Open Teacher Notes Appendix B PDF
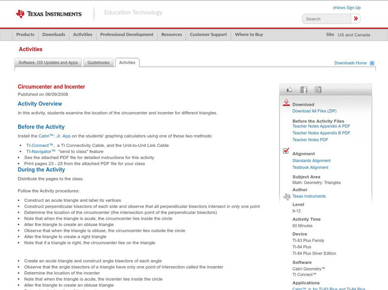 coord(321,133)
